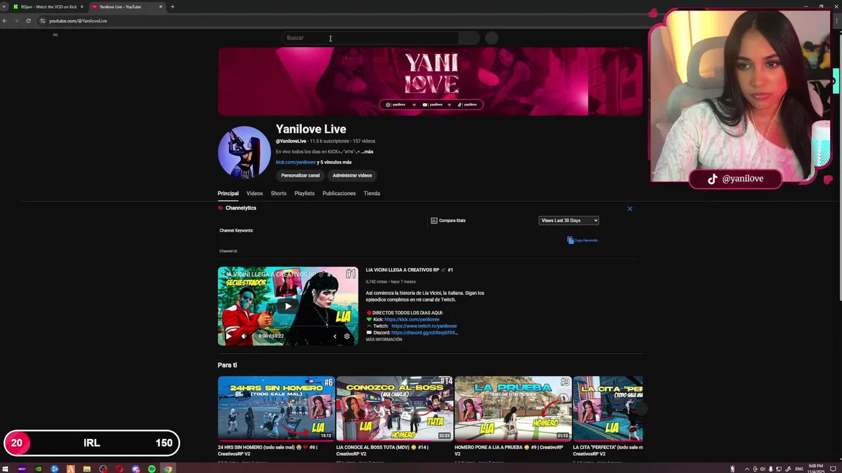Open the Tienda tab
The image size is (842, 473).
click(372, 193)
